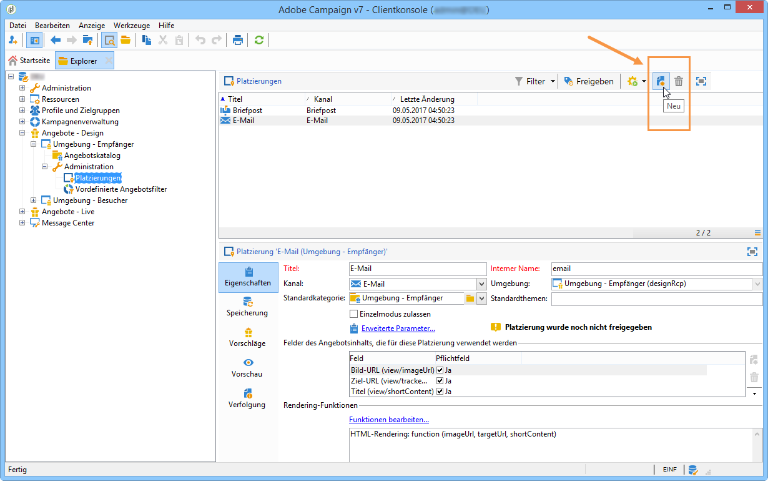778x494 pixels.
Task: Open the Datei menu
Action: (x=18, y=26)
